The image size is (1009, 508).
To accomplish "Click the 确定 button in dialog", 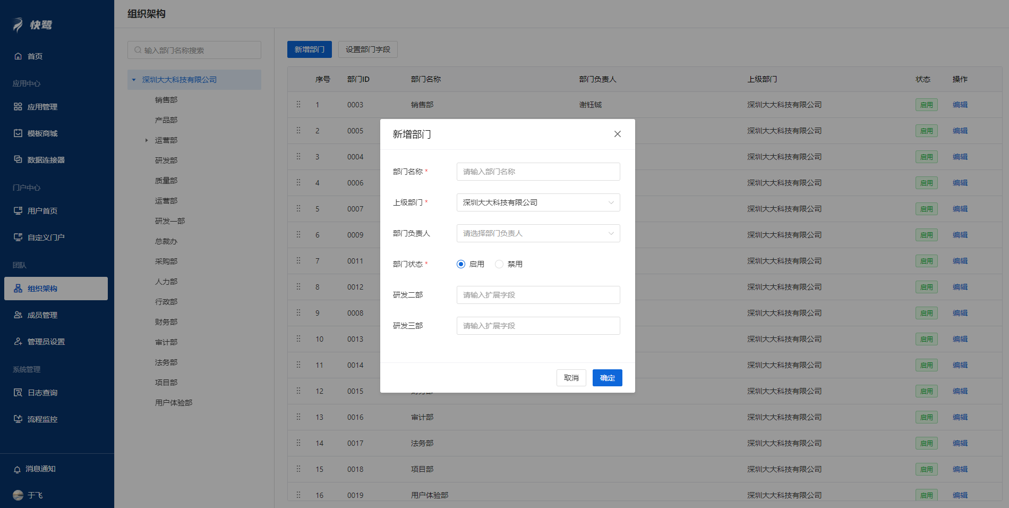I will (607, 378).
